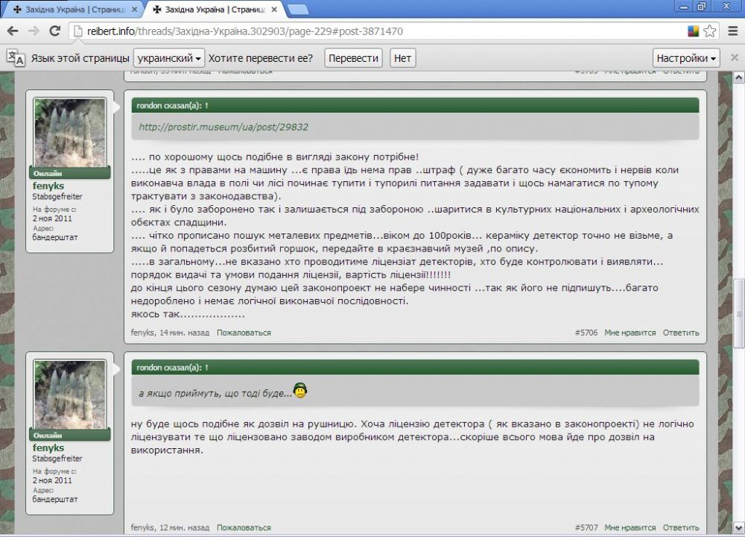Screen dimensions: 745x537
Task: Open a new tab with the new-tab button
Action: [299, 10]
